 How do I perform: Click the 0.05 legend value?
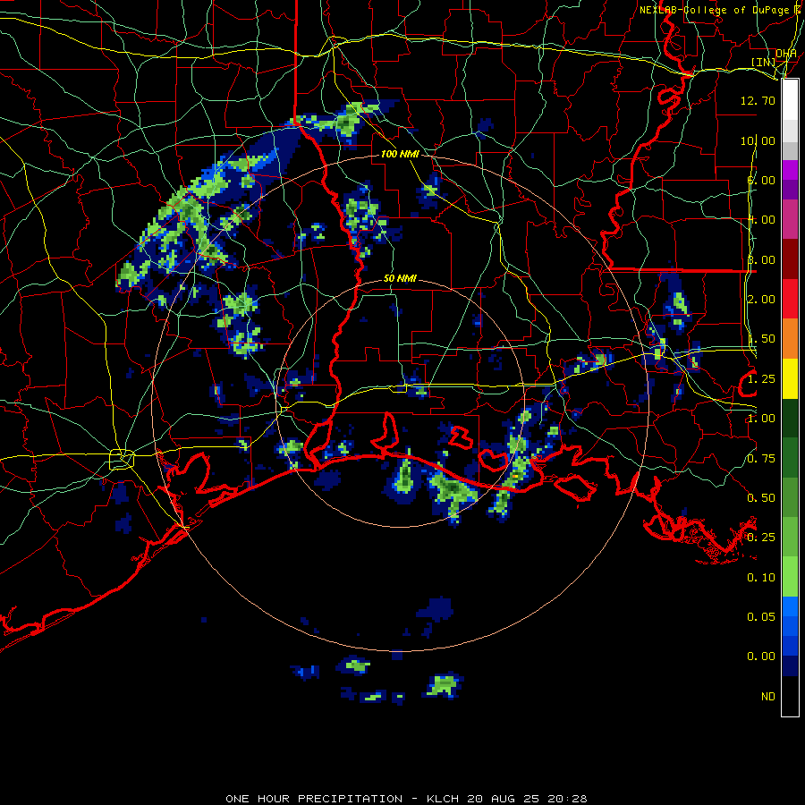(x=761, y=617)
